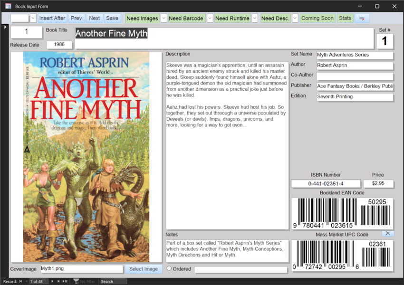Create new blank record in navigation bar
Viewport: 404px width, 285px height.
coord(65,281)
